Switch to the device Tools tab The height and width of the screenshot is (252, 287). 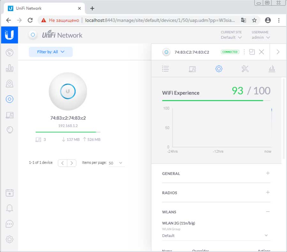(x=245, y=69)
